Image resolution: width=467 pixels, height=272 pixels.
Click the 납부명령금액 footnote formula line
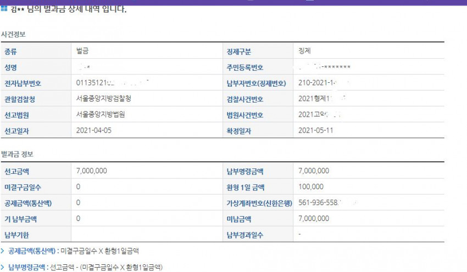[85, 267]
